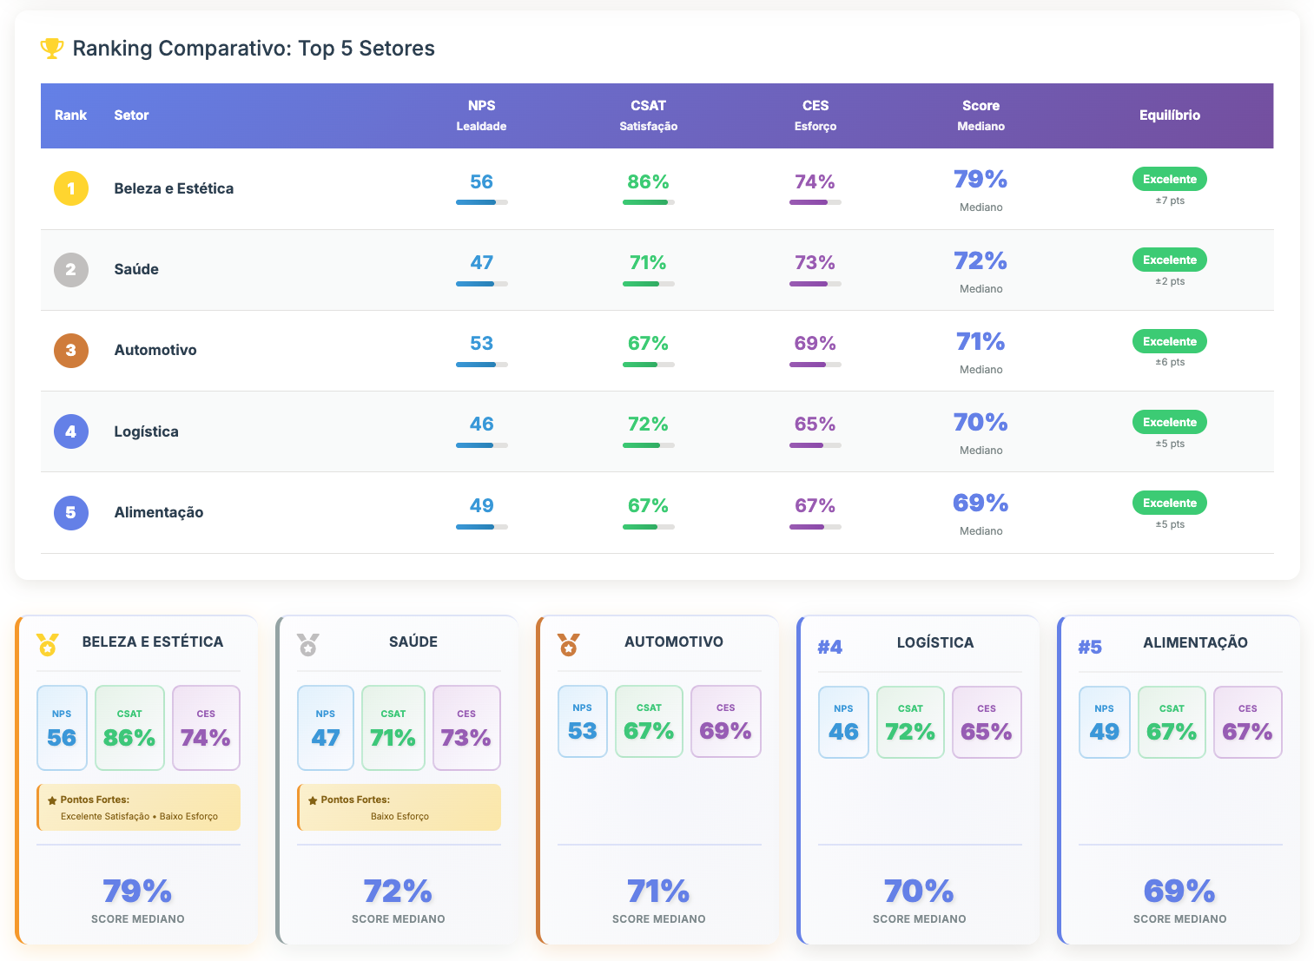Screen dimensions: 1314x961
Task: Click the Pontos Fortes box on the Saúde card
Action: [399, 807]
